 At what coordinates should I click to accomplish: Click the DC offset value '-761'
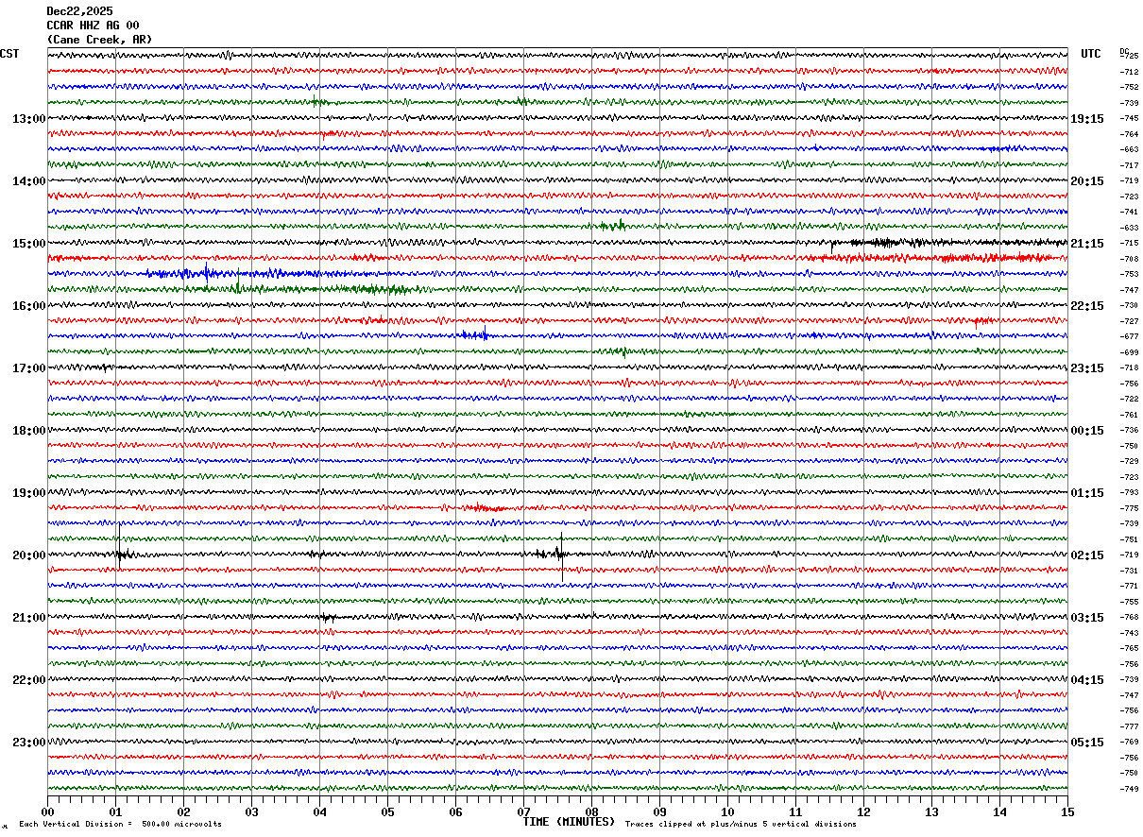[x=1129, y=415]
